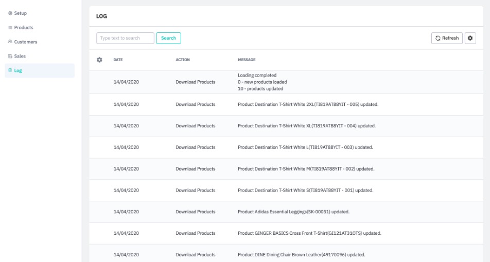Open the Setup menu item
Image resolution: width=490 pixels, height=262 pixels.
(x=20, y=13)
